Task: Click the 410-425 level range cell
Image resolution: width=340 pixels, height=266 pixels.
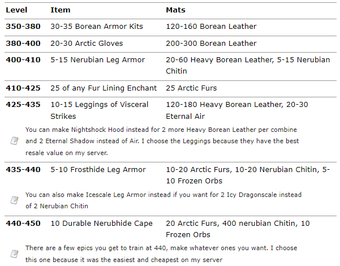Action: (x=23, y=88)
